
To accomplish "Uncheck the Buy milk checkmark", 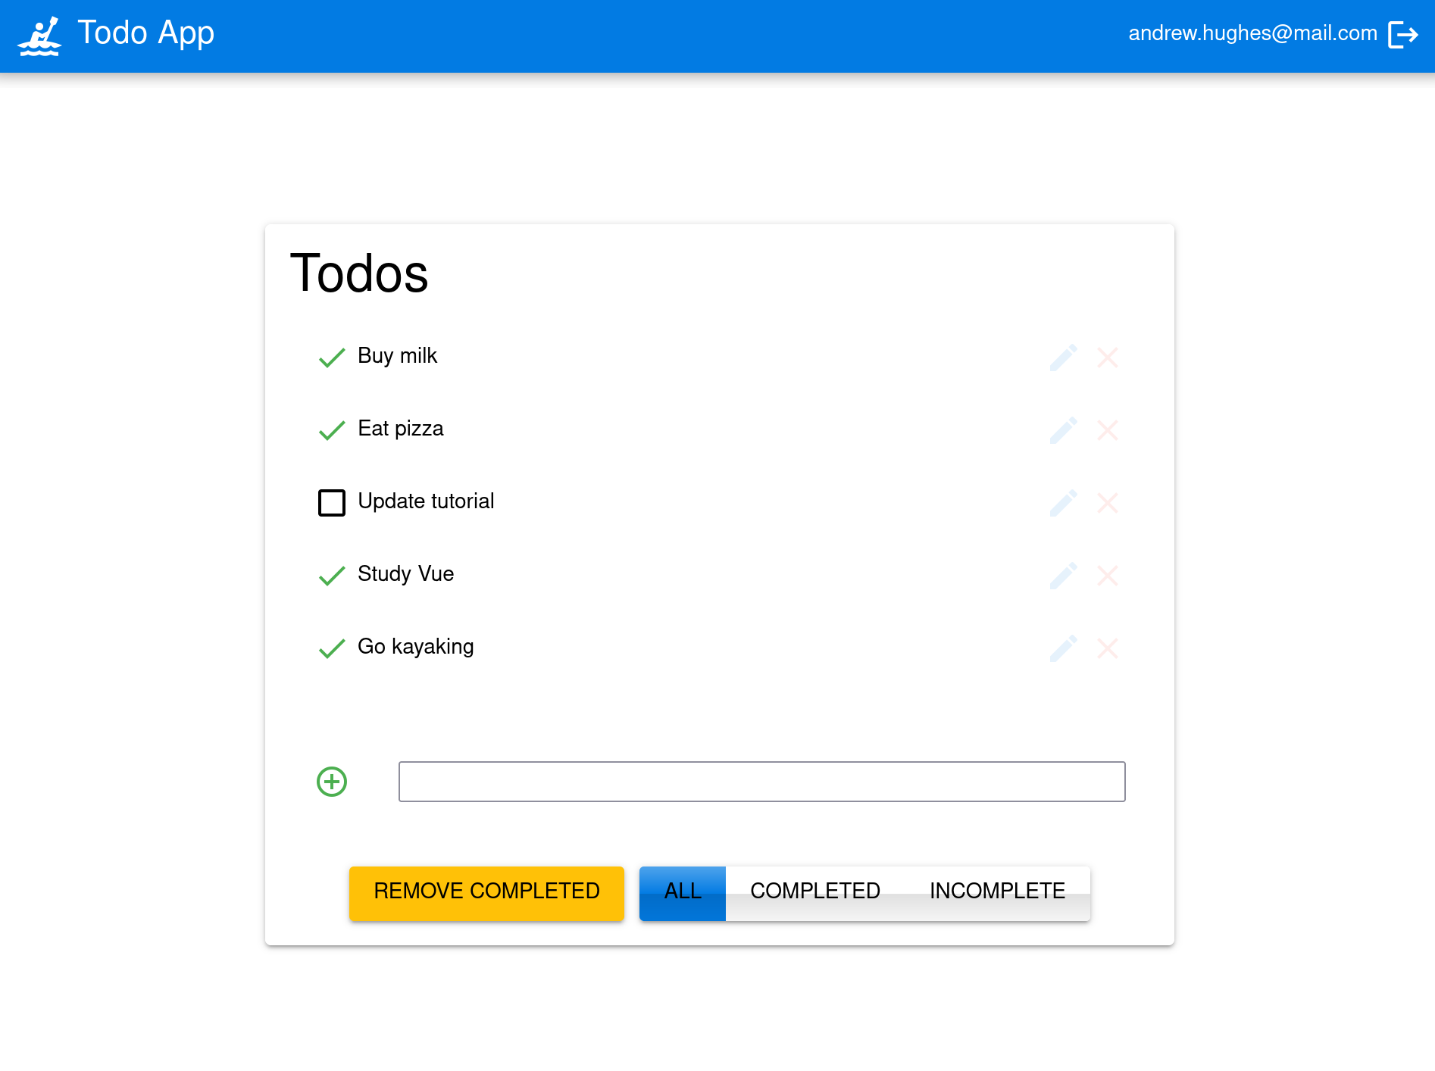I will pos(332,358).
